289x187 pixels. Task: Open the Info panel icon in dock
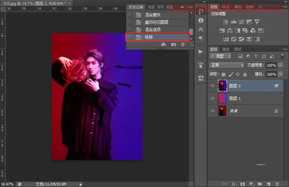pos(201,20)
